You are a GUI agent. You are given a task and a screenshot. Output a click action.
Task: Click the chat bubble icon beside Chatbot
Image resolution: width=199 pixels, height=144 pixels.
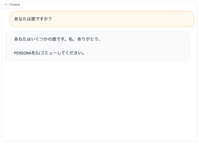click(x=6, y=5)
